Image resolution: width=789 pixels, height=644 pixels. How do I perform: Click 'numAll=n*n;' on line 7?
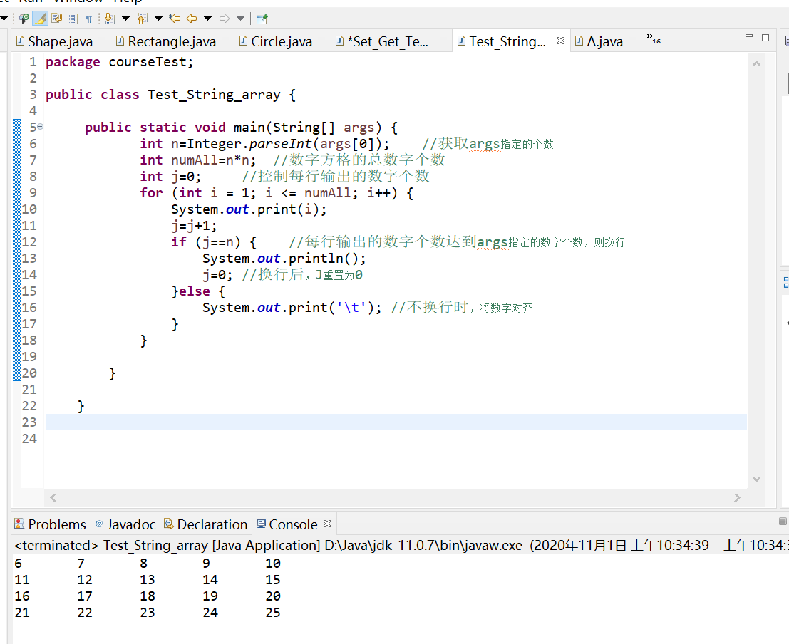click(213, 160)
